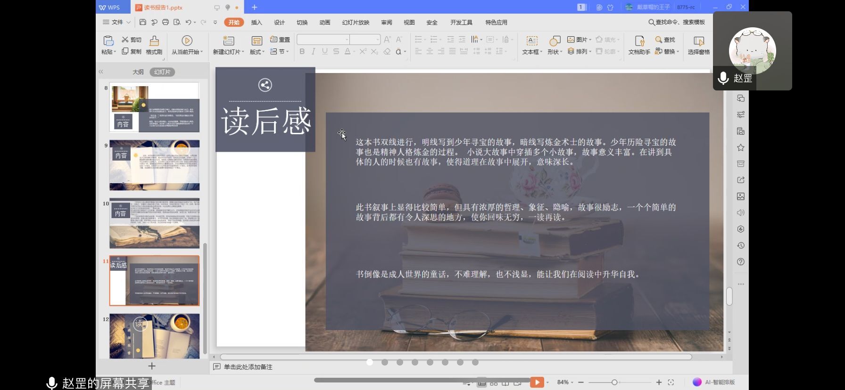Image resolution: width=845 pixels, height=390 pixels.
Task: Click the Cut (剪切) scissors icon
Action: pos(125,40)
